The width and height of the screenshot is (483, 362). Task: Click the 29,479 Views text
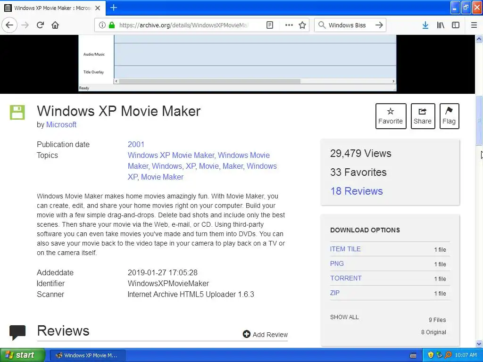point(360,153)
